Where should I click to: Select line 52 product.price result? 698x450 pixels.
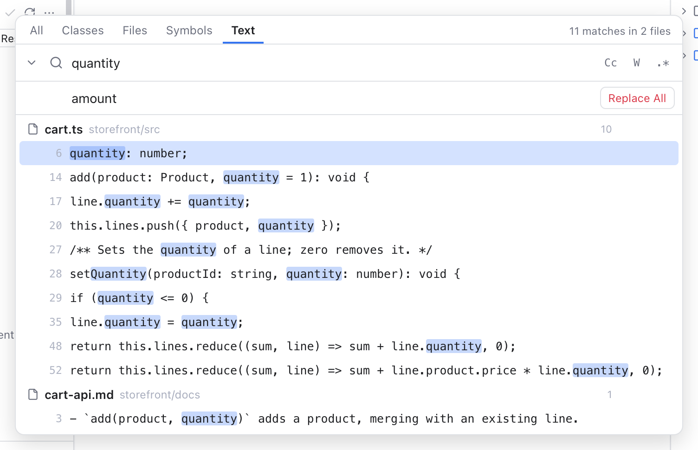(349, 370)
